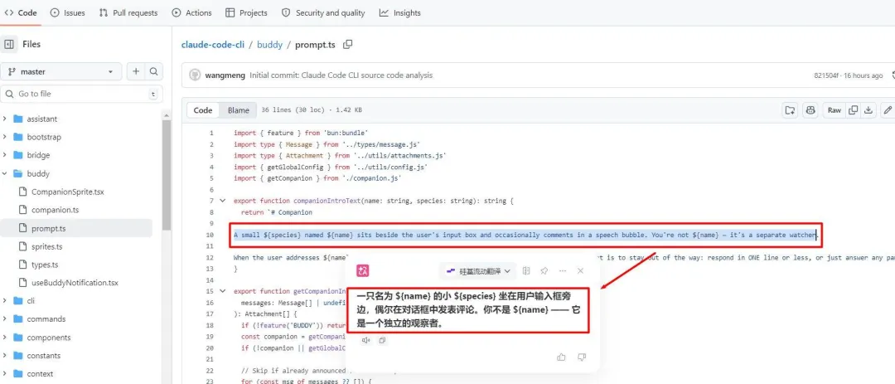Click line number 20 in the code

210,348
